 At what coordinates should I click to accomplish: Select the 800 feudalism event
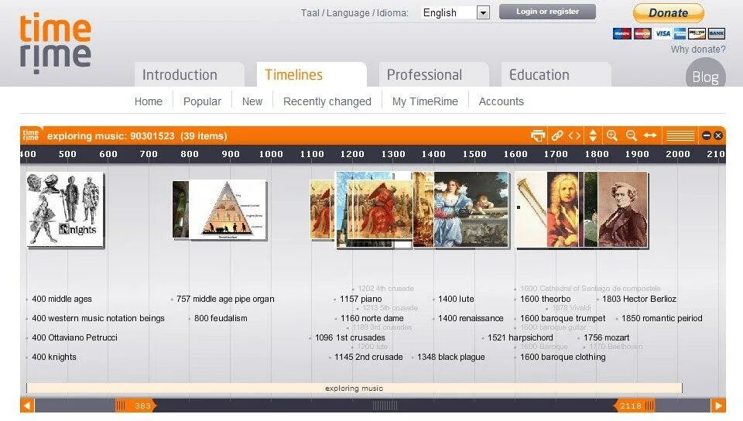[x=221, y=318]
